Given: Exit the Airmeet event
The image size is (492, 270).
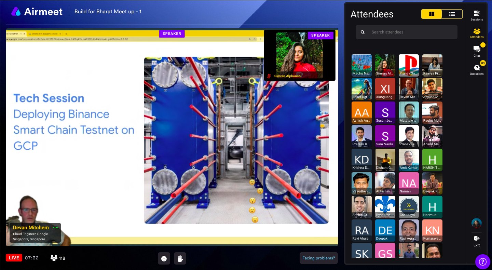Looking at the screenshot, I should pos(477,241).
